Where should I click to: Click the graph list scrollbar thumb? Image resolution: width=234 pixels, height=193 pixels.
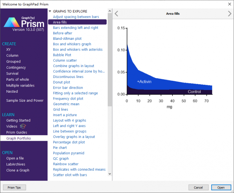coord(110,59)
